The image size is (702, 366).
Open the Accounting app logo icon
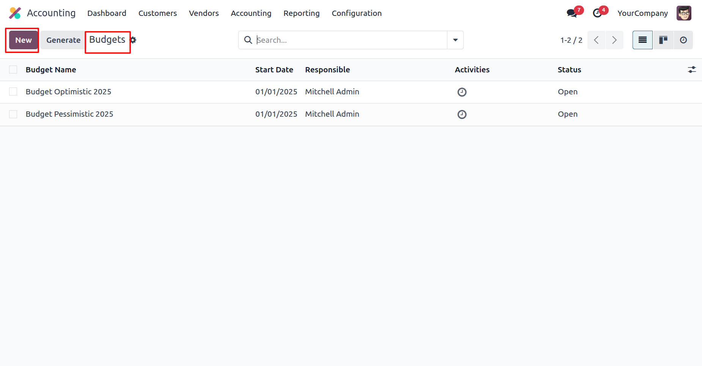[x=15, y=13]
